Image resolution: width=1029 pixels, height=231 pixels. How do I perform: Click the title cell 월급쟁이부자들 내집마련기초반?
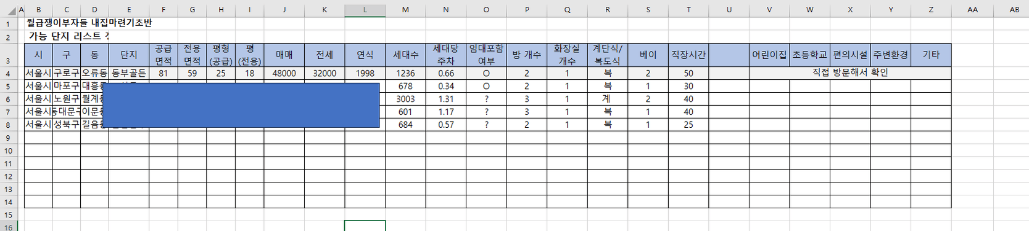89,23
